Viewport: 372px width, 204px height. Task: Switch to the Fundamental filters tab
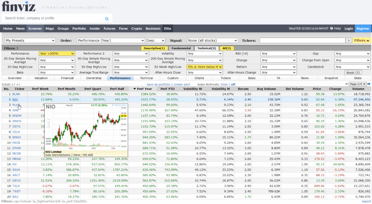pos(181,48)
